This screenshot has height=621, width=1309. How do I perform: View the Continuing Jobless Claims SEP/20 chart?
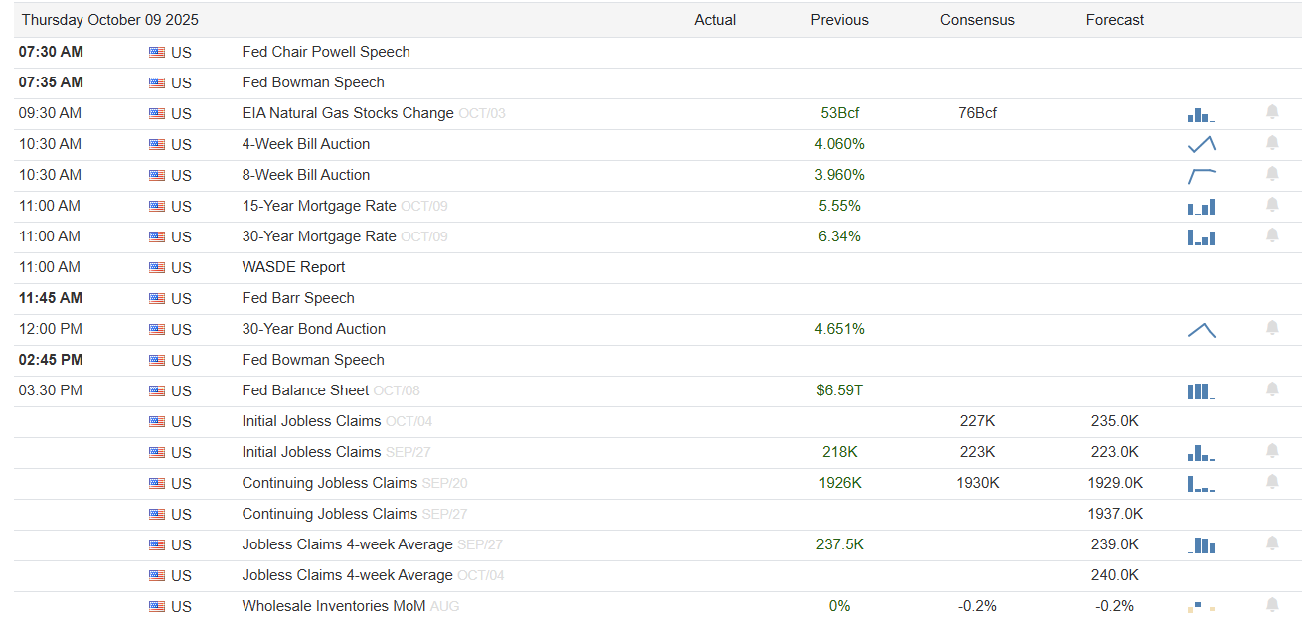point(1201,484)
